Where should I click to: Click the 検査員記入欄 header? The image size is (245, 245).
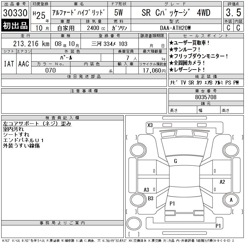tap(62, 118)
